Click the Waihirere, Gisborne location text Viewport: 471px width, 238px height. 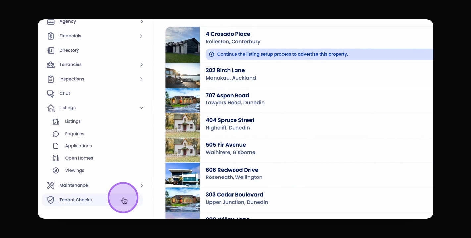[x=231, y=152]
